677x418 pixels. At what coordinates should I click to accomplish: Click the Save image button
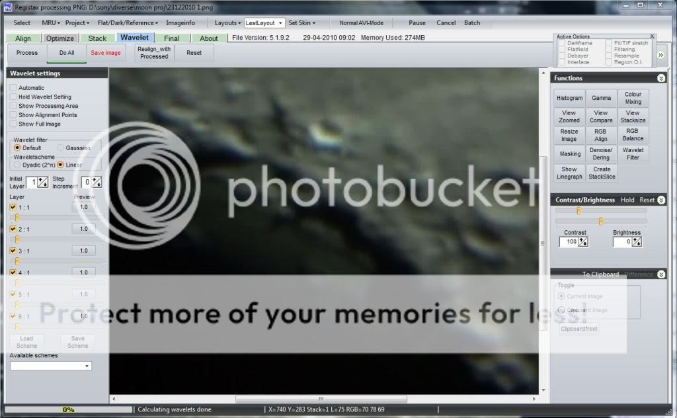106,53
